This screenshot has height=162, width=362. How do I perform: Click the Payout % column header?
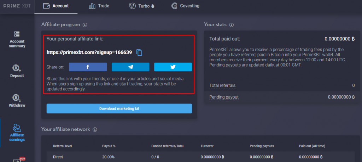tap(109, 146)
